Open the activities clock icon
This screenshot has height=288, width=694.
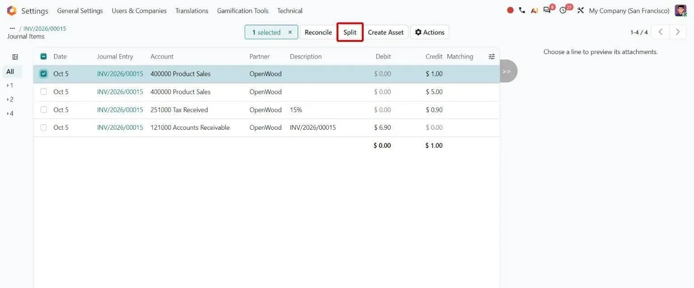563,10
